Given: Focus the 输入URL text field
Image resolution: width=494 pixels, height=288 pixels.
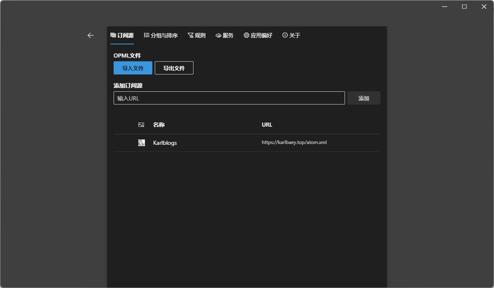Looking at the screenshot, I should click(x=229, y=98).
